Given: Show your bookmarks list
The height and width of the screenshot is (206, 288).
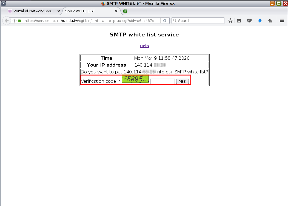Looking at the screenshot, I should (239, 21).
